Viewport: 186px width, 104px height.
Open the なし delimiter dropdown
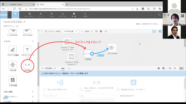[x=97, y=96]
